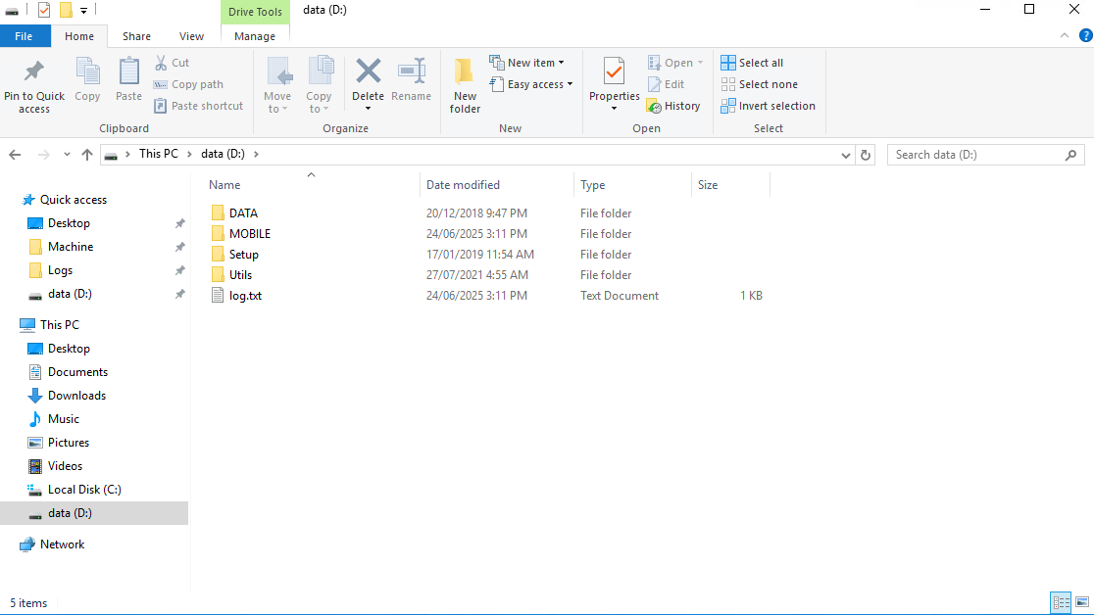Select the log.txt file

click(245, 296)
